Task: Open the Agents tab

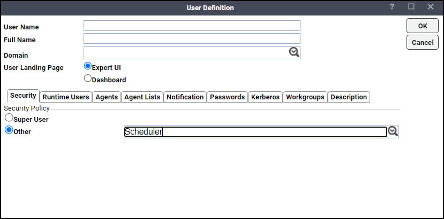Action: click(107, 97)
